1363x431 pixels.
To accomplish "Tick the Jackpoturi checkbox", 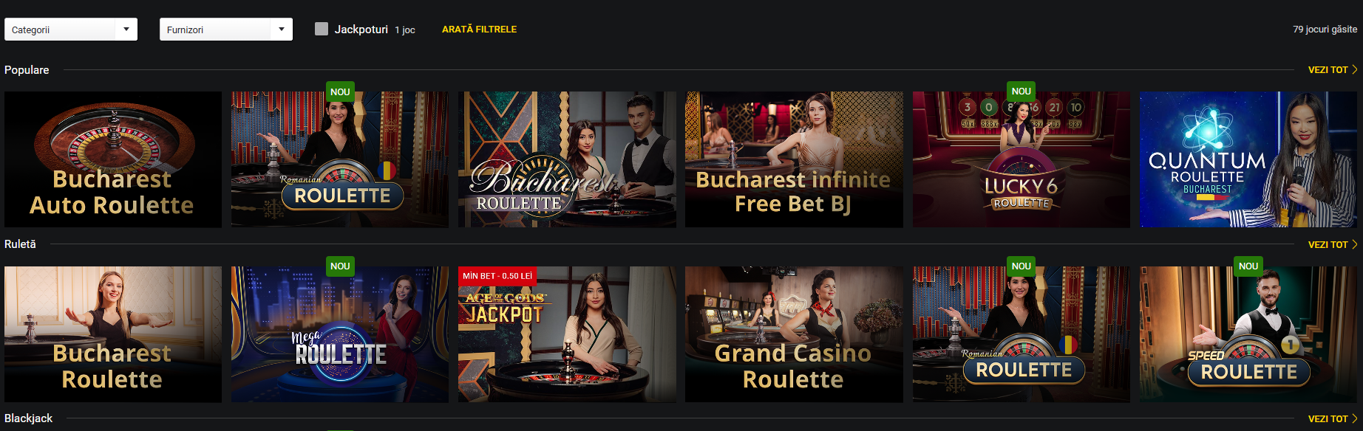I will point(322,29).
